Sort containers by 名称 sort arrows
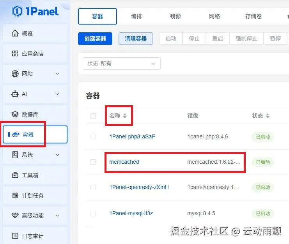289x244 pixels. [125, 116]
